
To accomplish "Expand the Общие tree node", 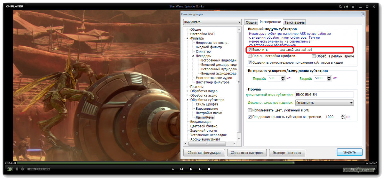I will [x=188, y=30].
